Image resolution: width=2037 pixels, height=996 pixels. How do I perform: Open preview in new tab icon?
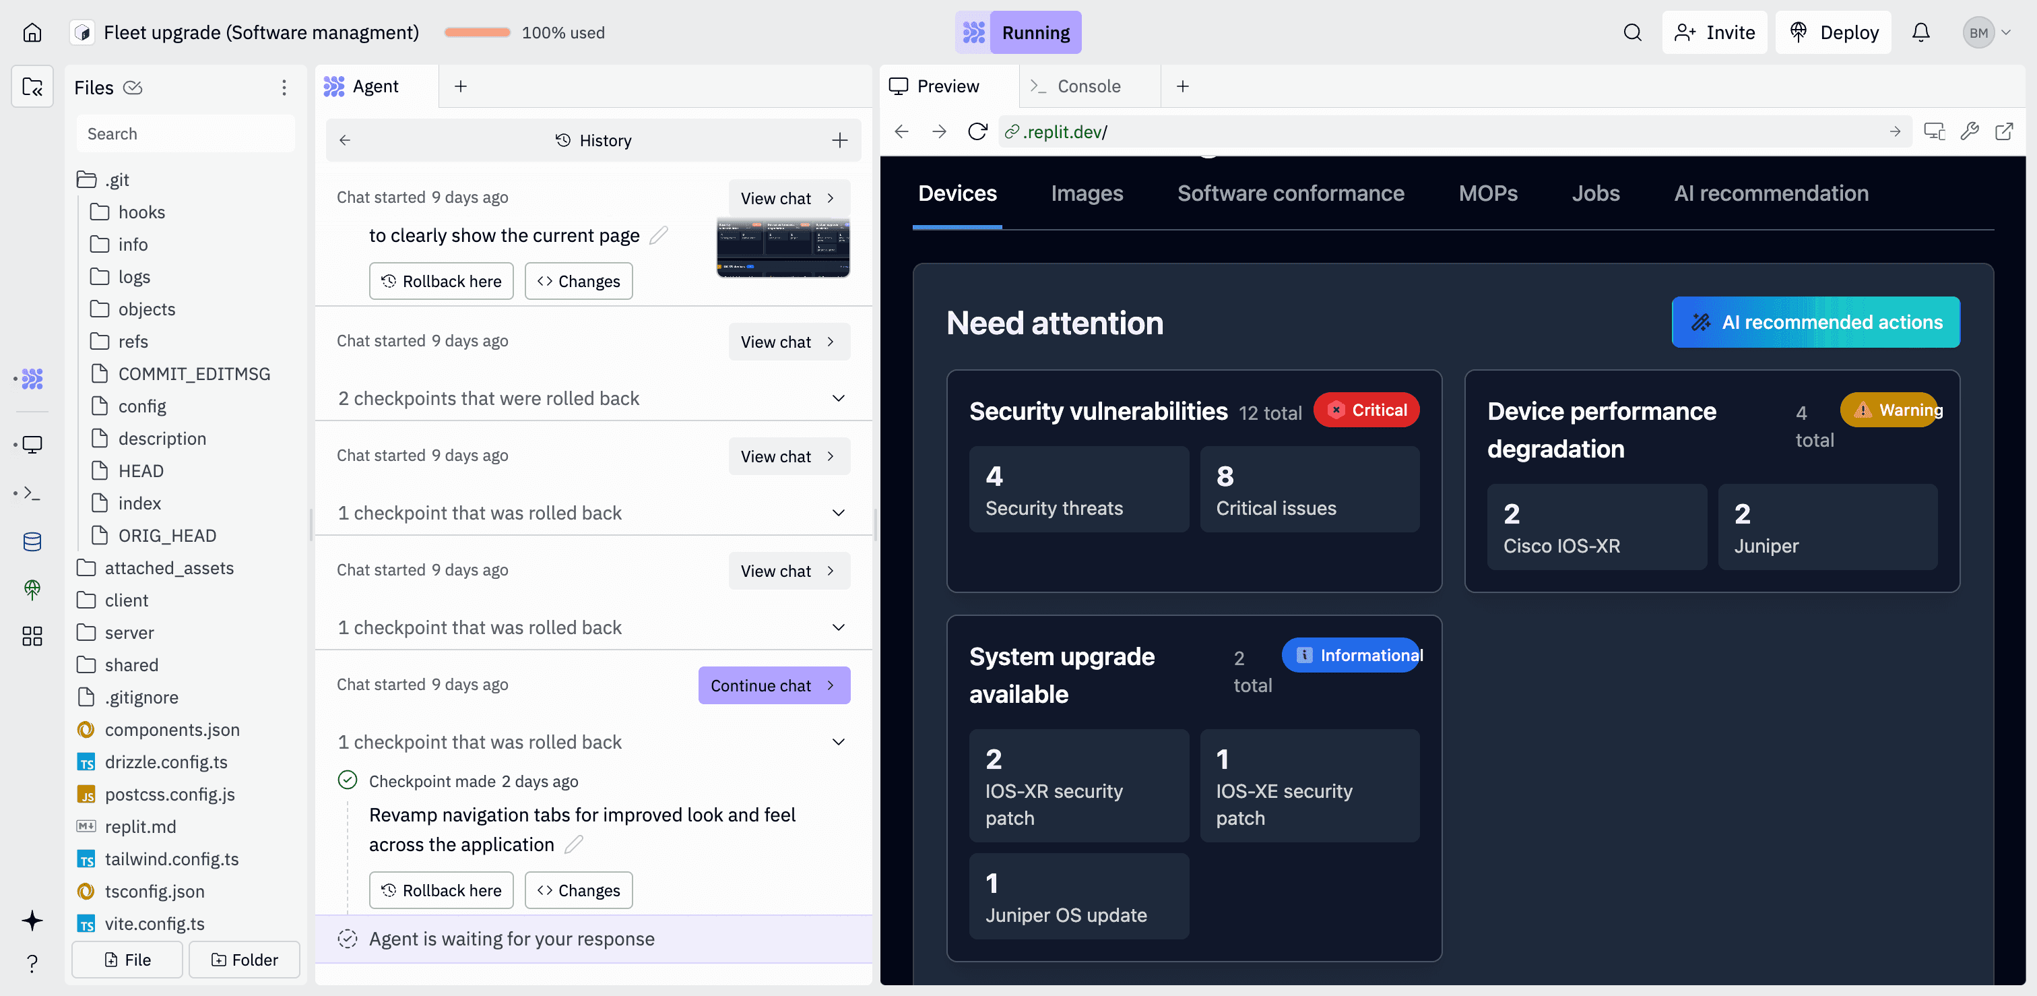point(2005,131)
